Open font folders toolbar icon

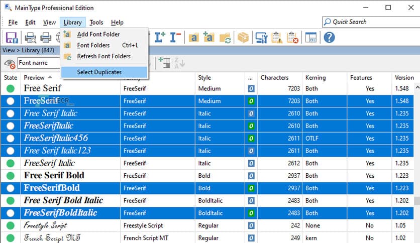point(193,38)
